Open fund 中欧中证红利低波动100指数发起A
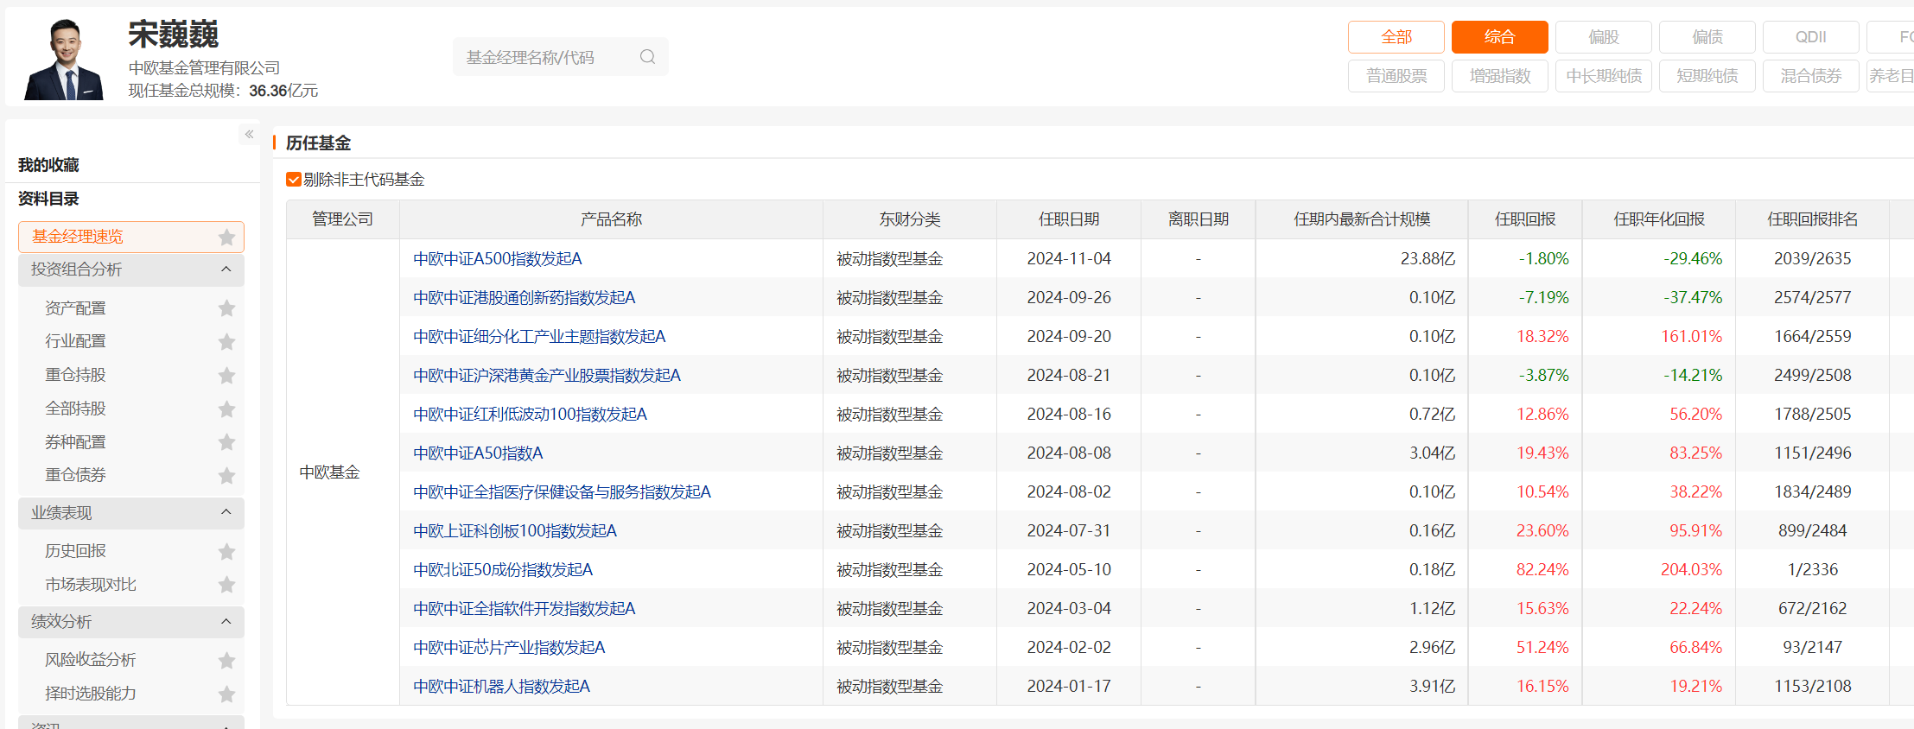The image size is (1914, 729). point(531,415)
